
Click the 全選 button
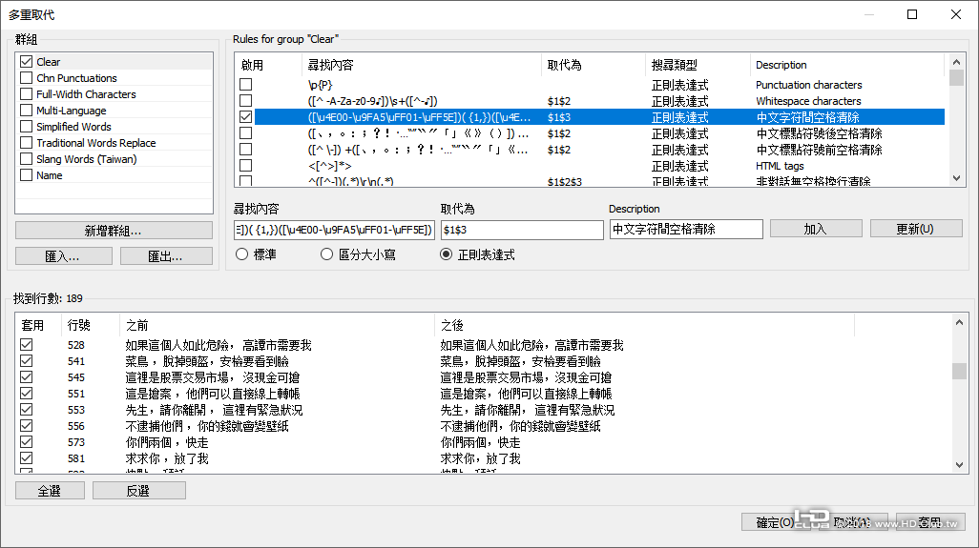coord(50,491)
